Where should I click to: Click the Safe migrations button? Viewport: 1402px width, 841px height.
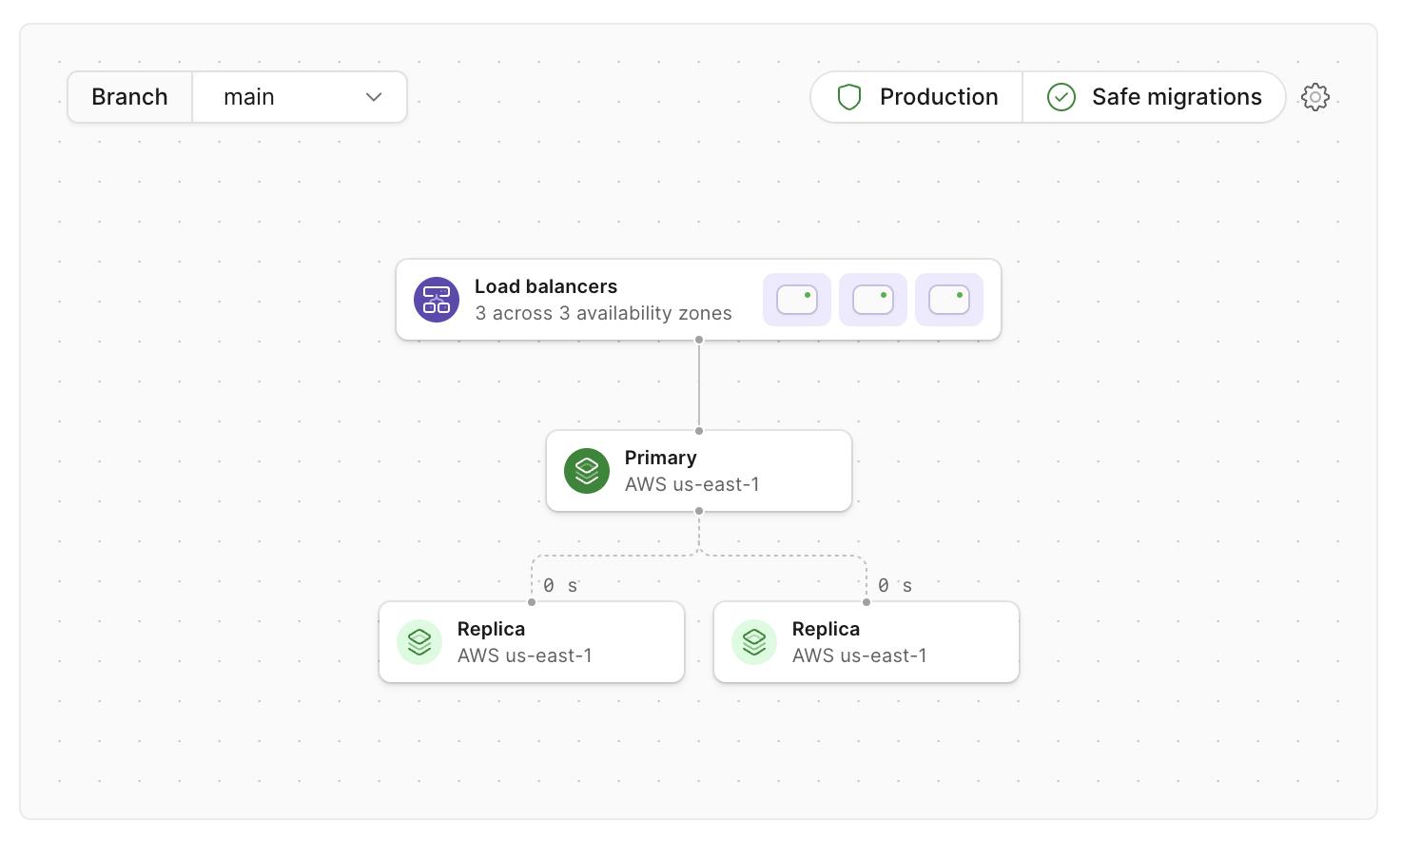1154,97
